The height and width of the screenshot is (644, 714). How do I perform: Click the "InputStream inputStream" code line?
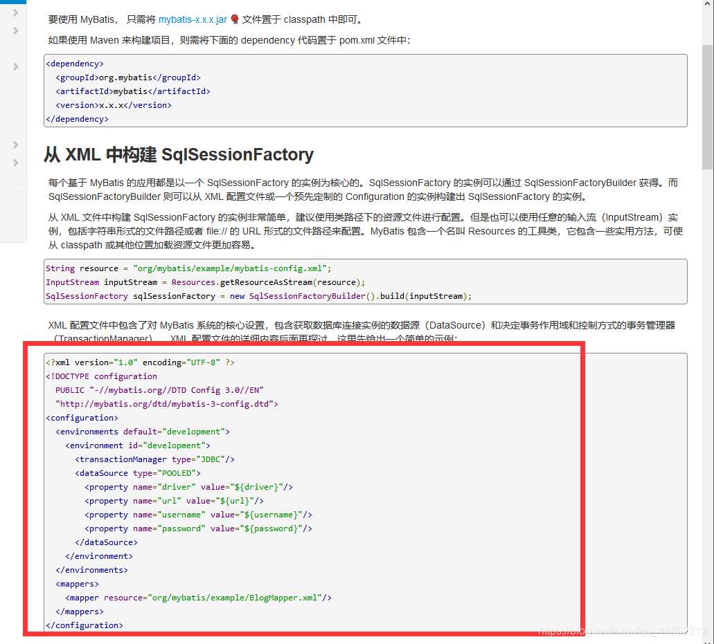click(206, 282)
